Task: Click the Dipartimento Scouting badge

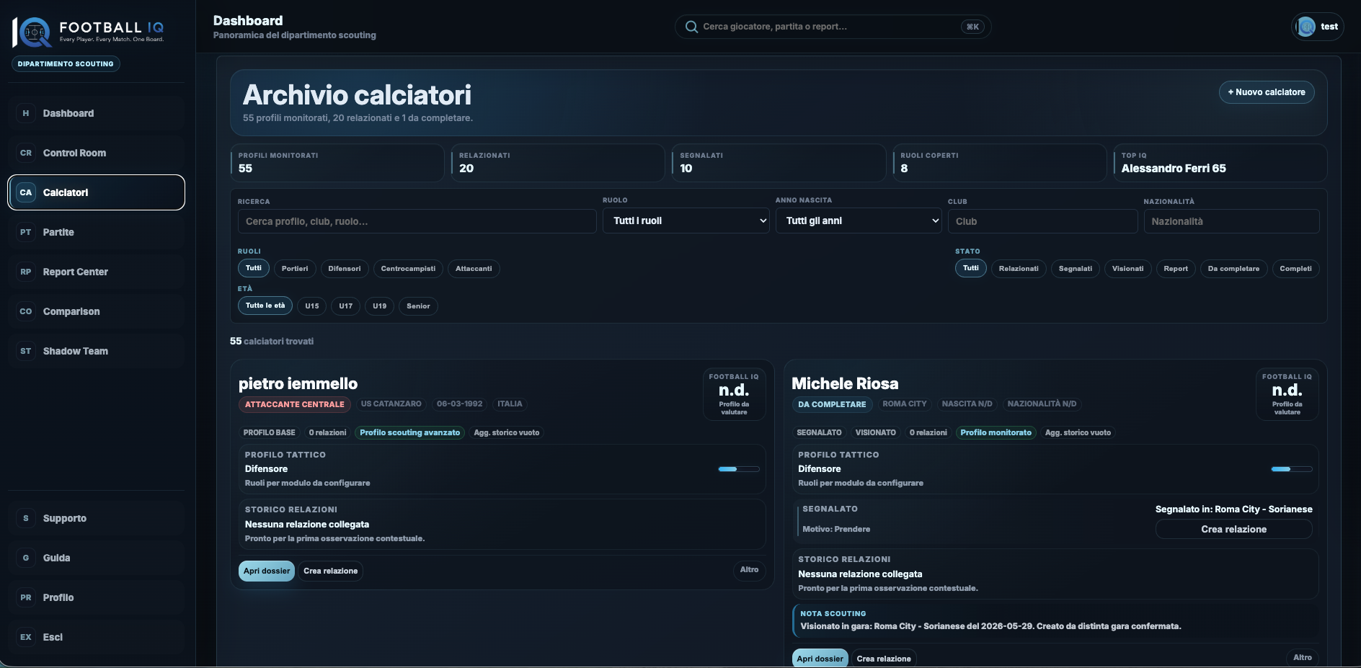Action: (66, 63)
